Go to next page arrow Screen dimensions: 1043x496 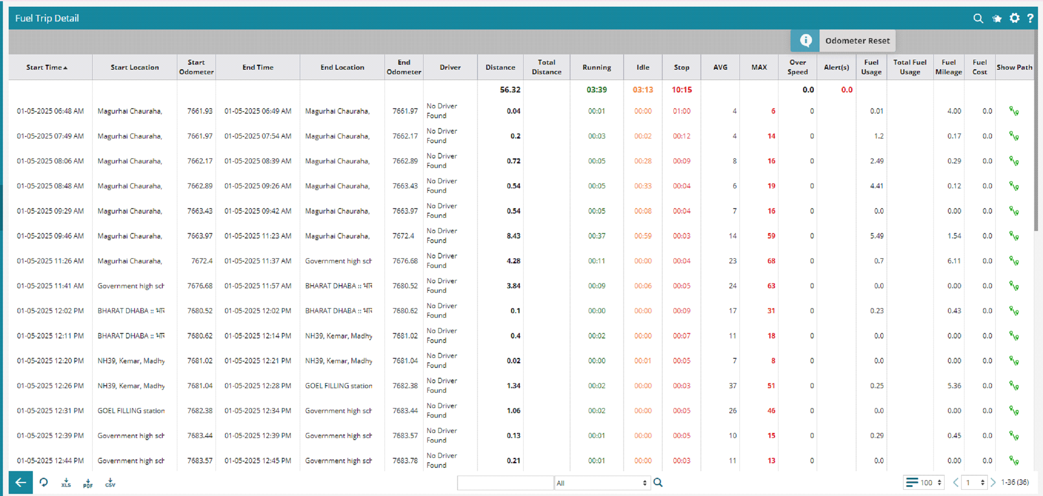coord(993,482)
